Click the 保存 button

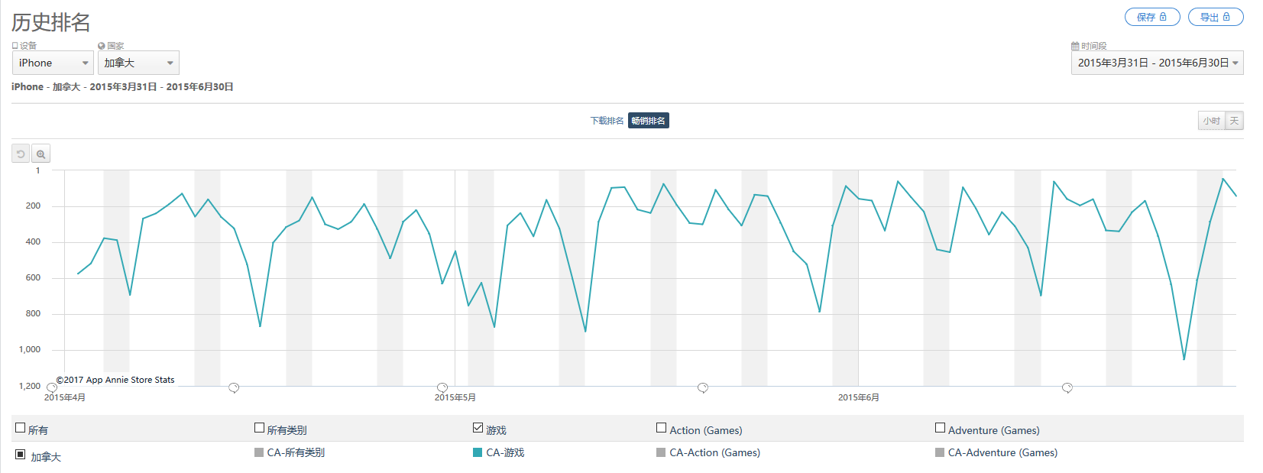(x=1152, y=17)
